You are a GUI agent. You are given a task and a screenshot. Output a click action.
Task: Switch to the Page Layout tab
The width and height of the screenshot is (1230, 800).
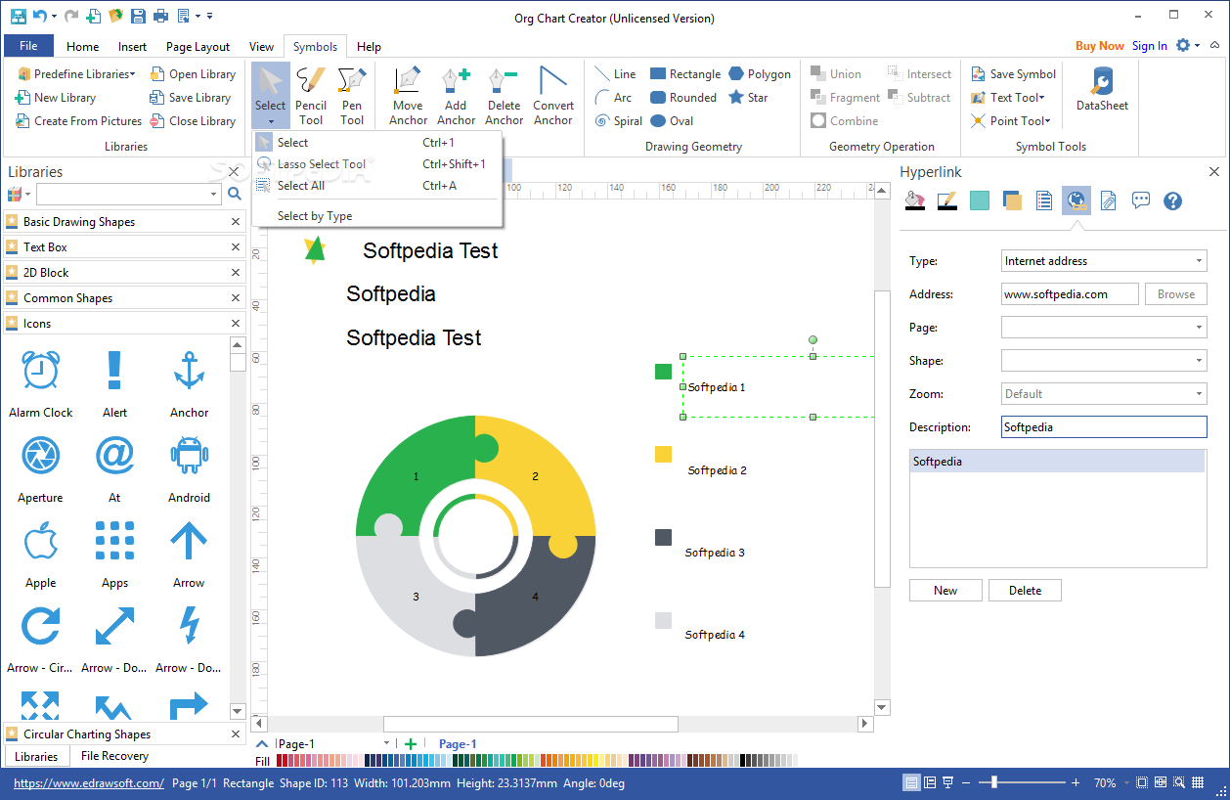(198, 46)
